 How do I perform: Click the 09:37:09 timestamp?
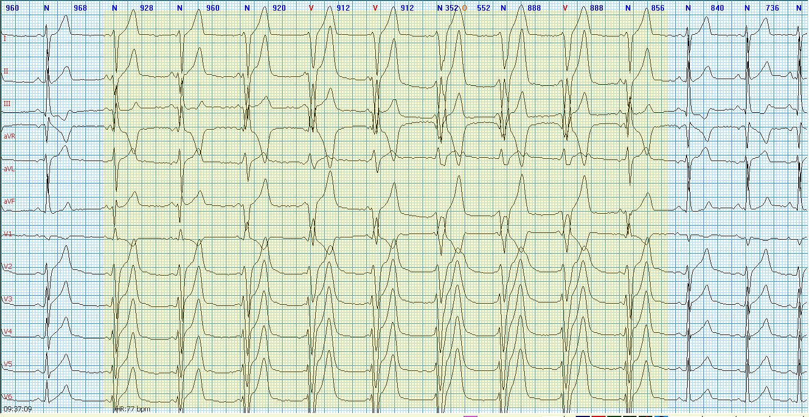(17, 409)
